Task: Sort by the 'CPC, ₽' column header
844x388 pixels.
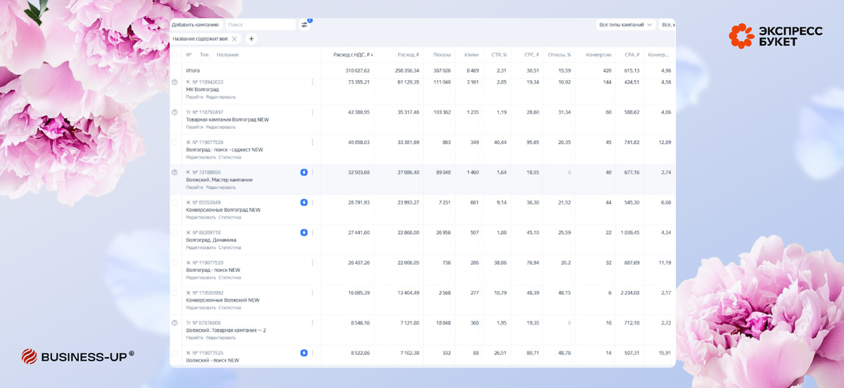Action: [x=531, y=54]
